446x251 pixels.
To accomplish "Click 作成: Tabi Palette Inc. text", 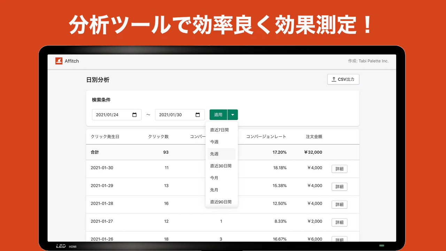I will tap(368, 61).
